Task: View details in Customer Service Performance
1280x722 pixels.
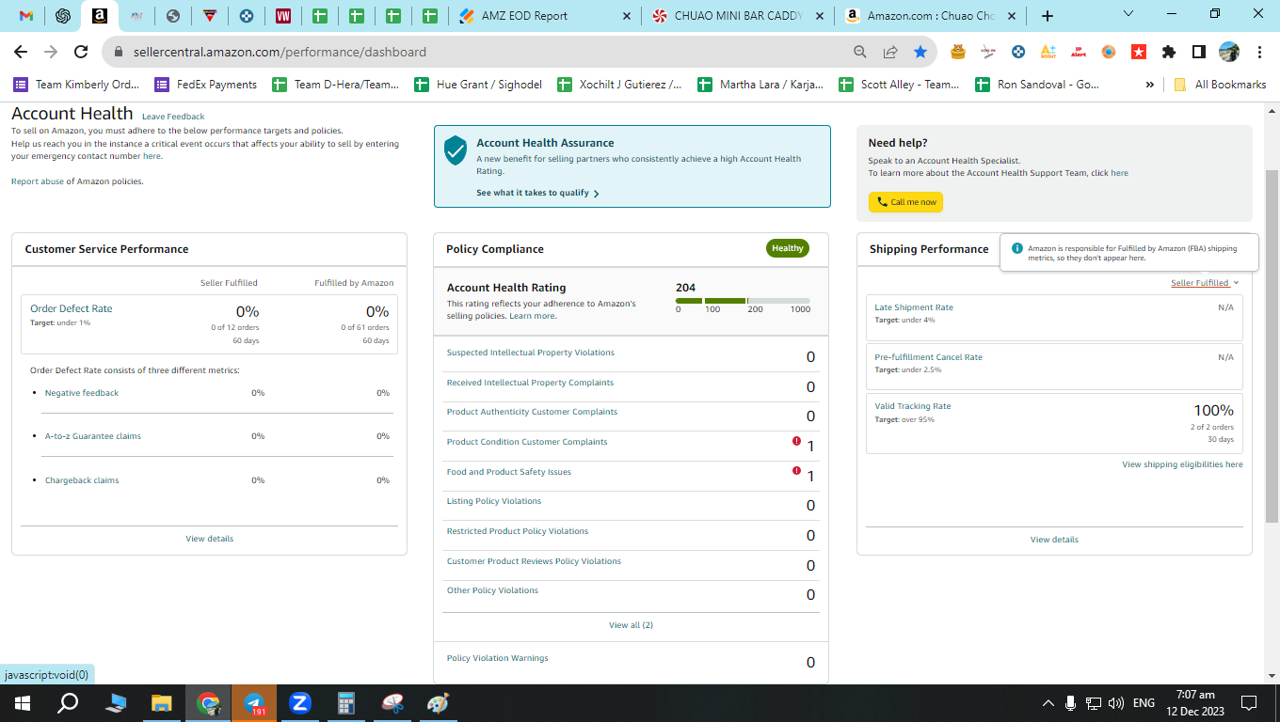Action: (x=209, y=539)
